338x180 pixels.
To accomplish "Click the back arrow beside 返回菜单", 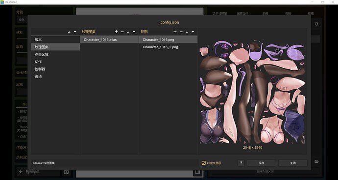I will coord(21,172).
